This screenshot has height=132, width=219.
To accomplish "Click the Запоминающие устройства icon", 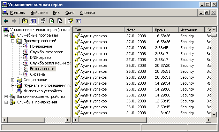I will coord(13,96).
